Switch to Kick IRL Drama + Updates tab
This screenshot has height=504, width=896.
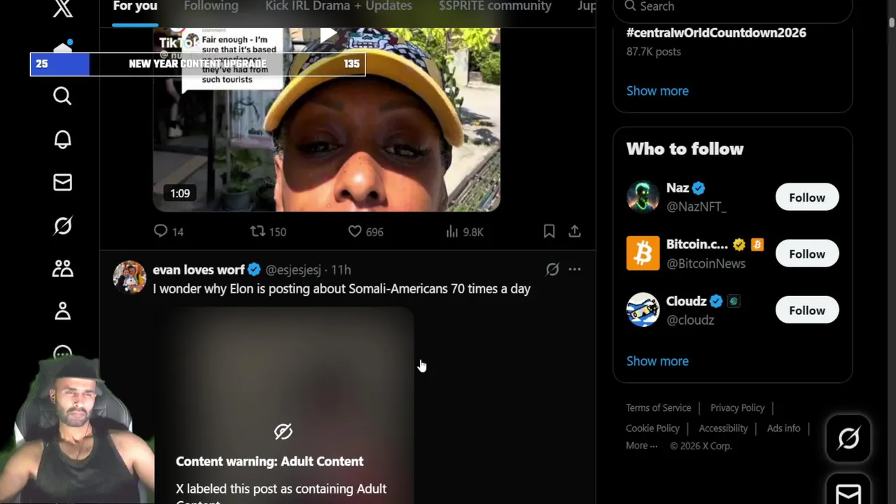339,6
